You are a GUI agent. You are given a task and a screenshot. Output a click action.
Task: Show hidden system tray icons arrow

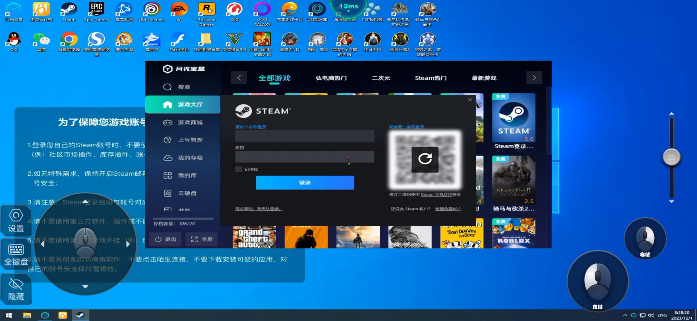[x=625, y=315]
